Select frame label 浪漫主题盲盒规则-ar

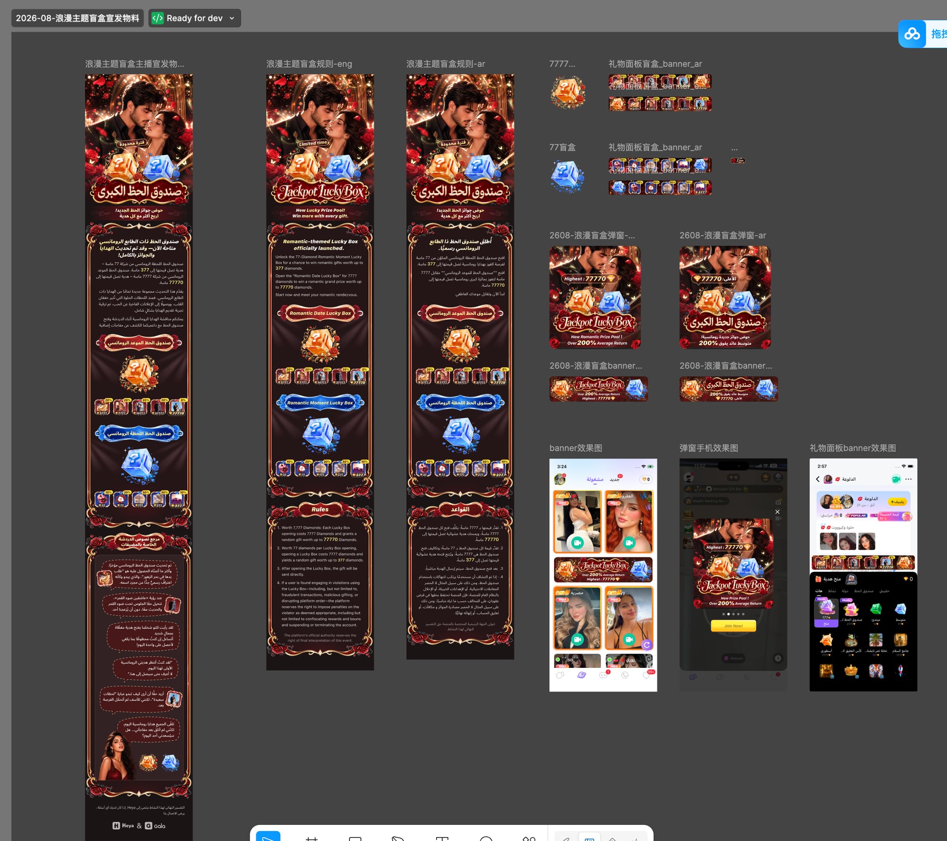[x=446, y=64]
